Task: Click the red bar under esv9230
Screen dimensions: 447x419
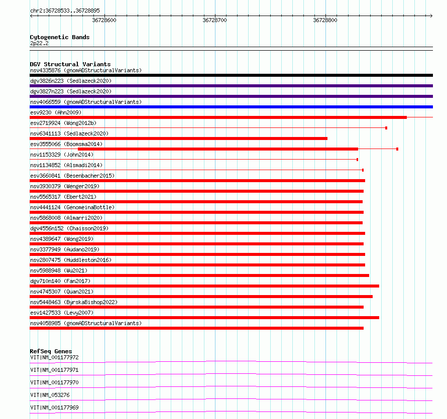Action: pyautogui.click(x=218, y=117)
